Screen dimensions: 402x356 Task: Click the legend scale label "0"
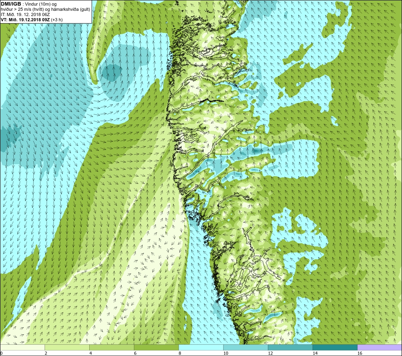2,354
